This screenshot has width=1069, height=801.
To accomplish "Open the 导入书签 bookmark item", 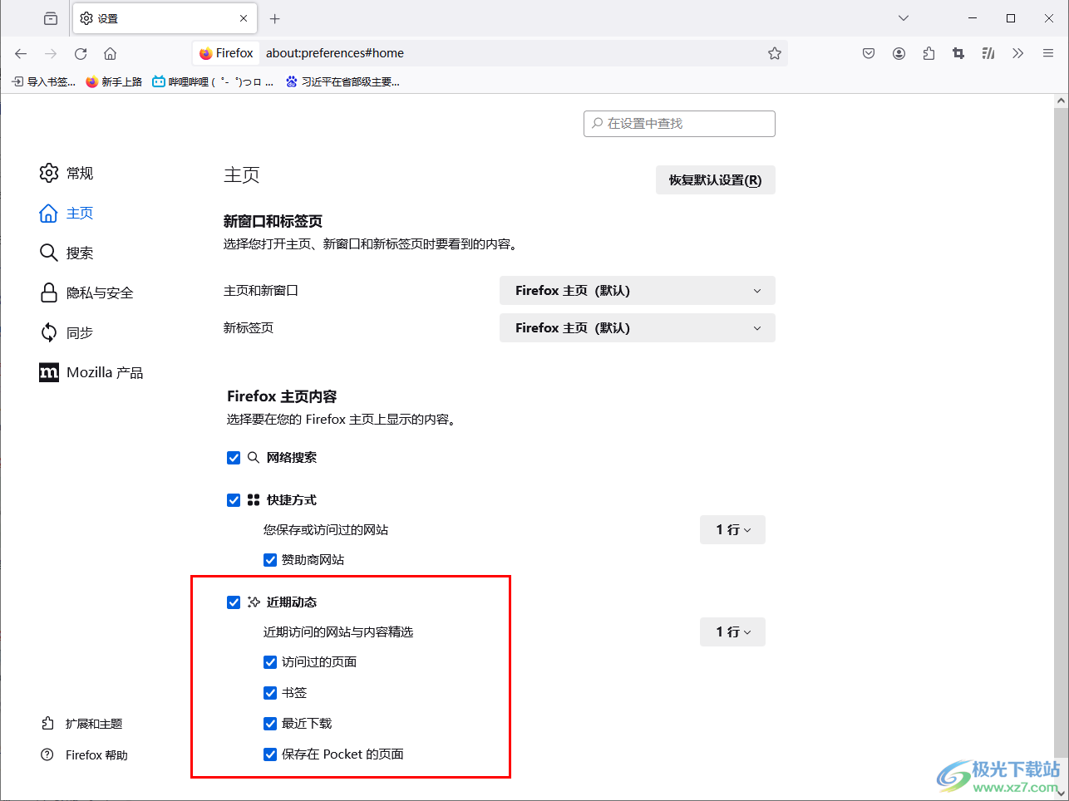I will tap(43, 81).
